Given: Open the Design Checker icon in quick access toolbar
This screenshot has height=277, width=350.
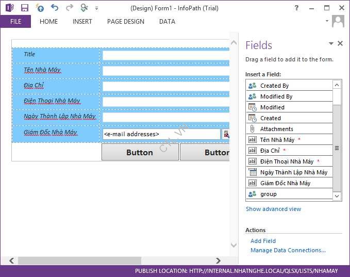Looking at the screenshot, I should tap(85, 8).
